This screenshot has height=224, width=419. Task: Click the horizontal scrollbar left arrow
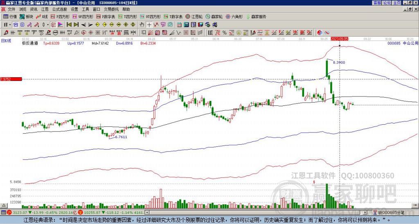click(x=147, y=213)
